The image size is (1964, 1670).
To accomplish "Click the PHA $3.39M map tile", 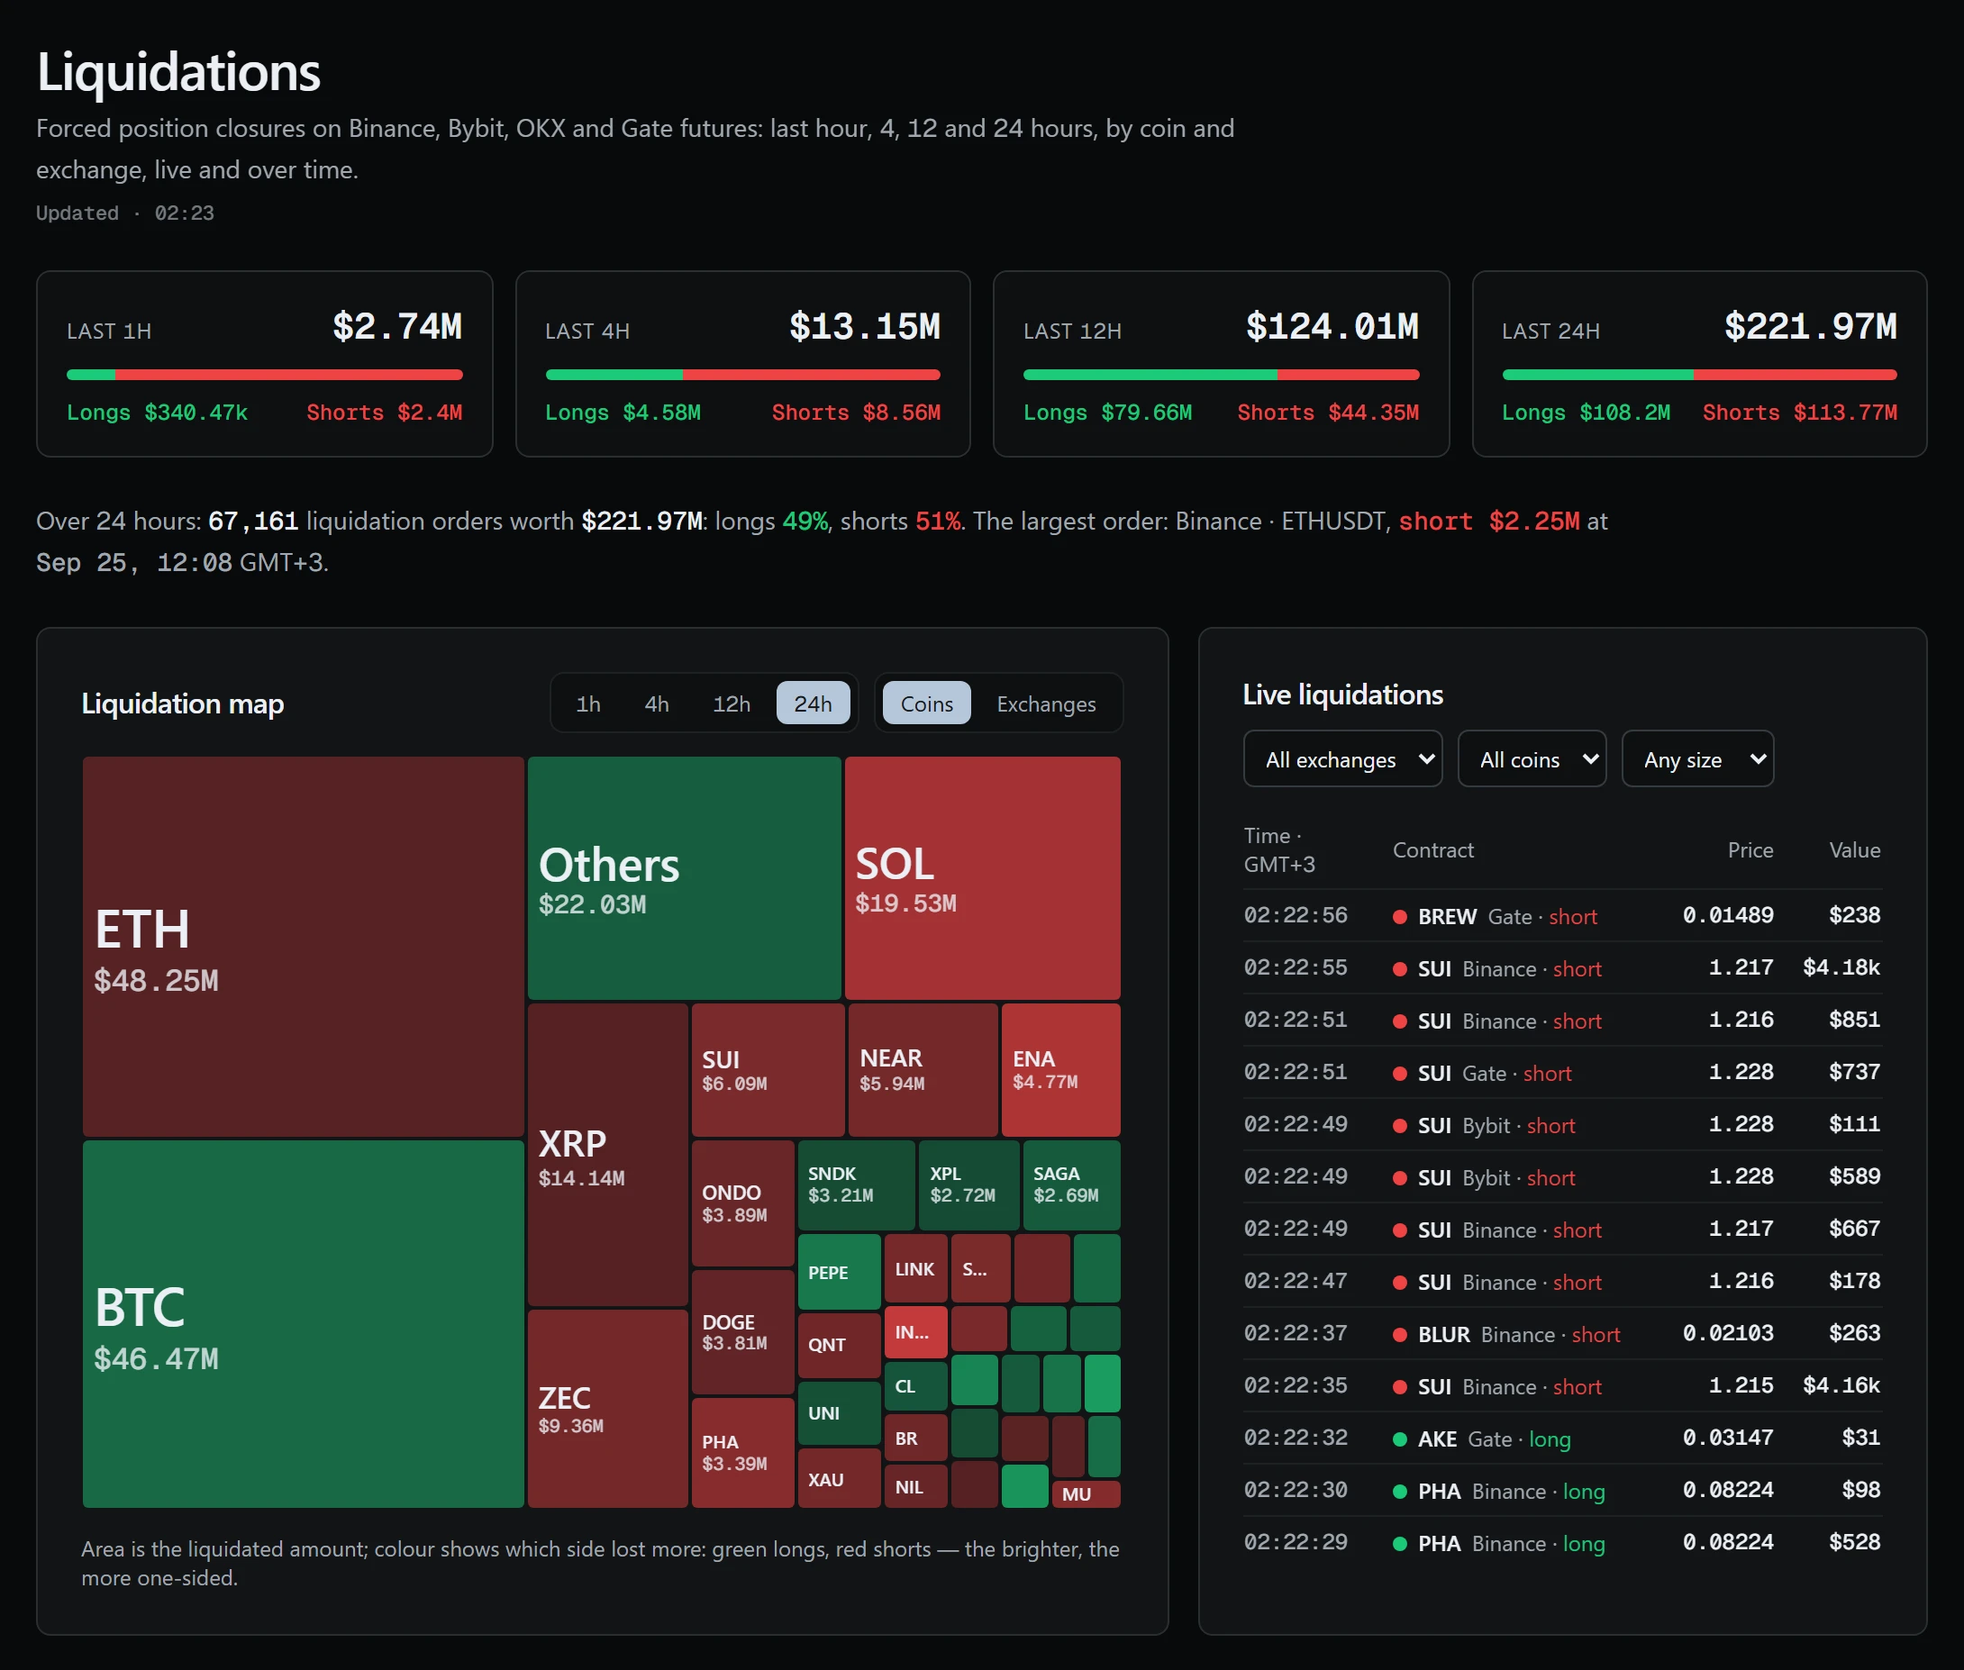I will tap(742, 1452).
